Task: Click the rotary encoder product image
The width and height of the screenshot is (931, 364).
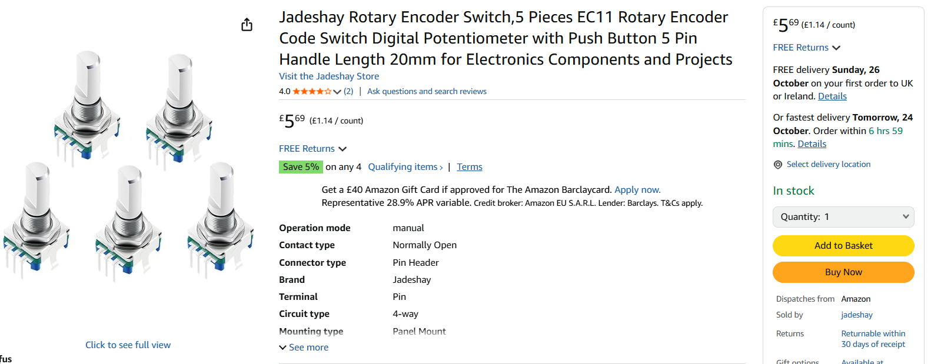Action: [x=128, y=165]
